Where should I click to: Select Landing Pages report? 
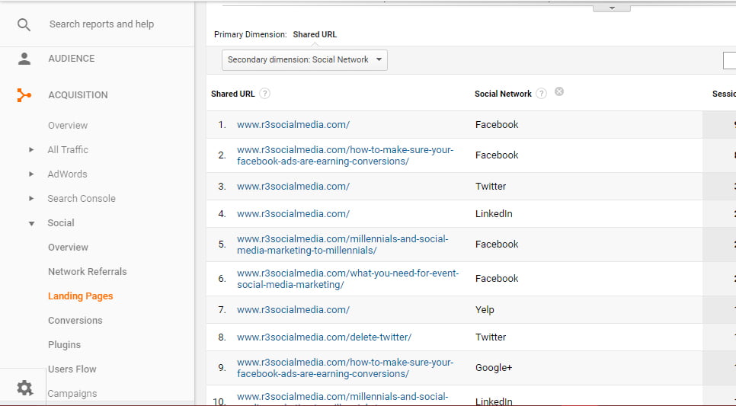(80, 296)
